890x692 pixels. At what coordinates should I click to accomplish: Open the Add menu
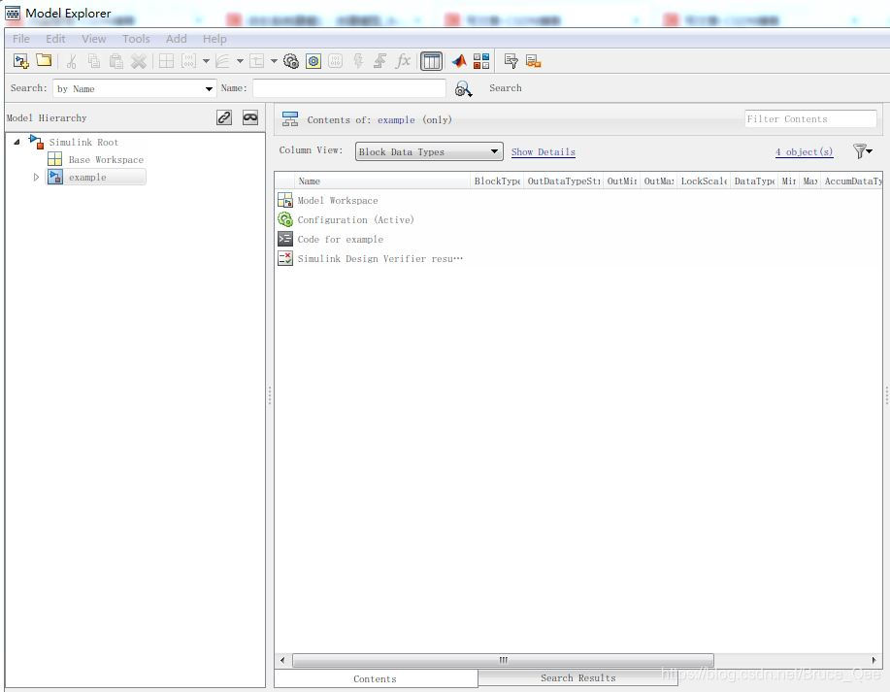tap(176, 39)
